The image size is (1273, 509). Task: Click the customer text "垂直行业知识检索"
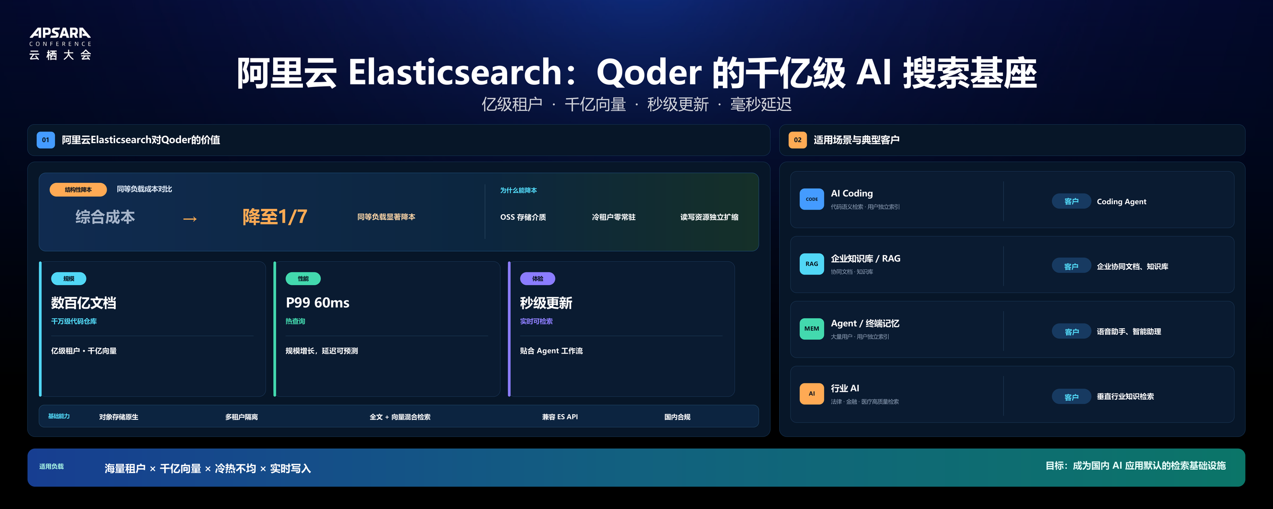click(1125, 397)
